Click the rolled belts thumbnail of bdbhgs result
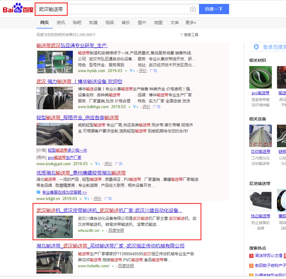The height and width of the screenshot is (279, 286). (54, 98)
